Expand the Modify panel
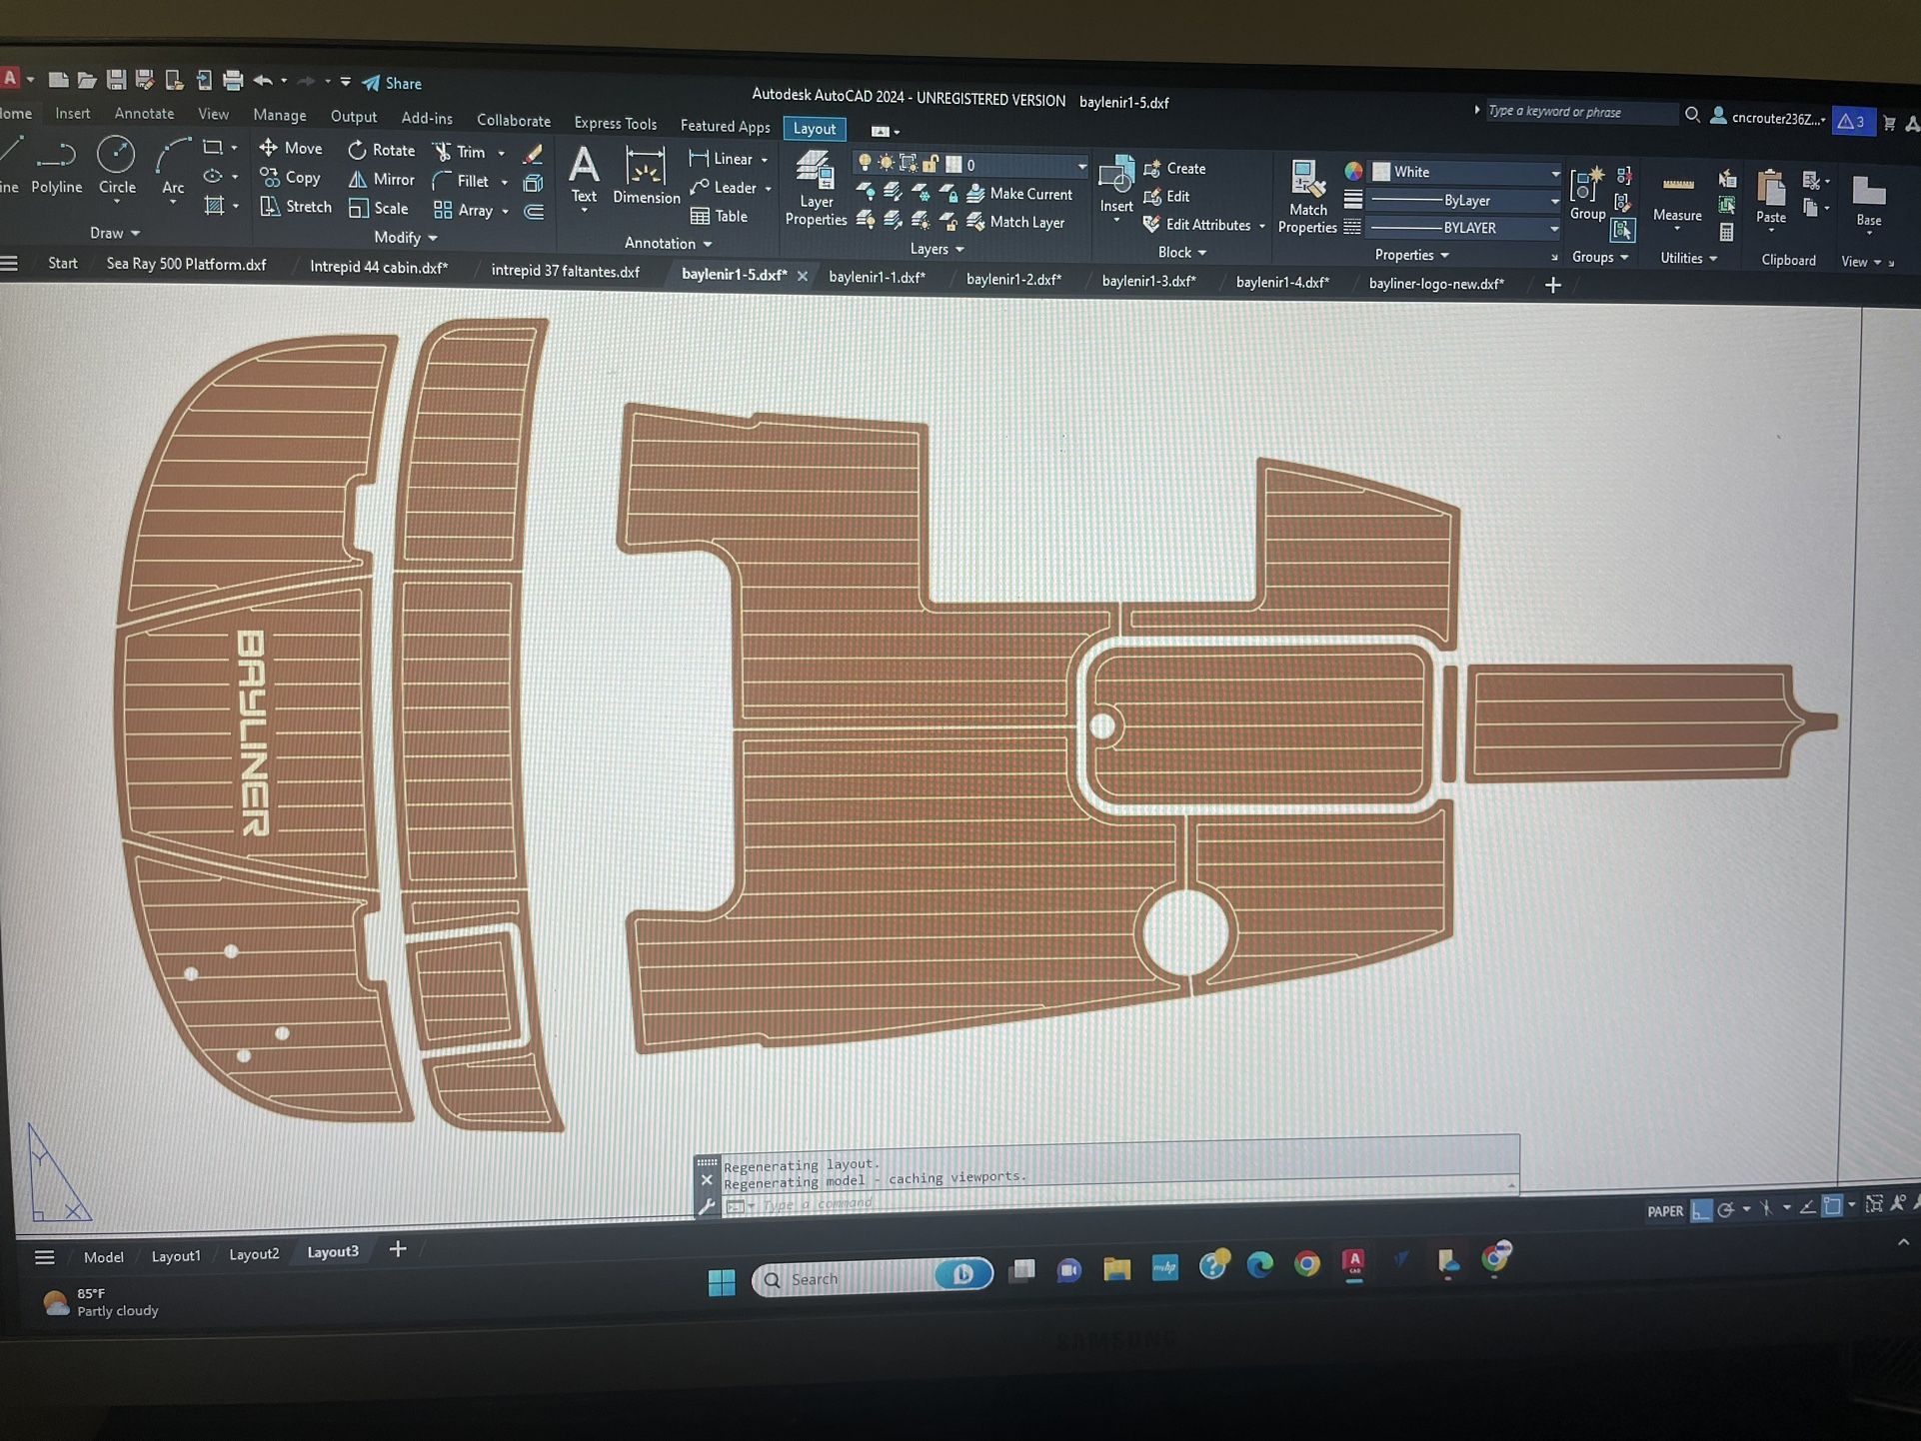The image size is (1921, 1441). 406,238
